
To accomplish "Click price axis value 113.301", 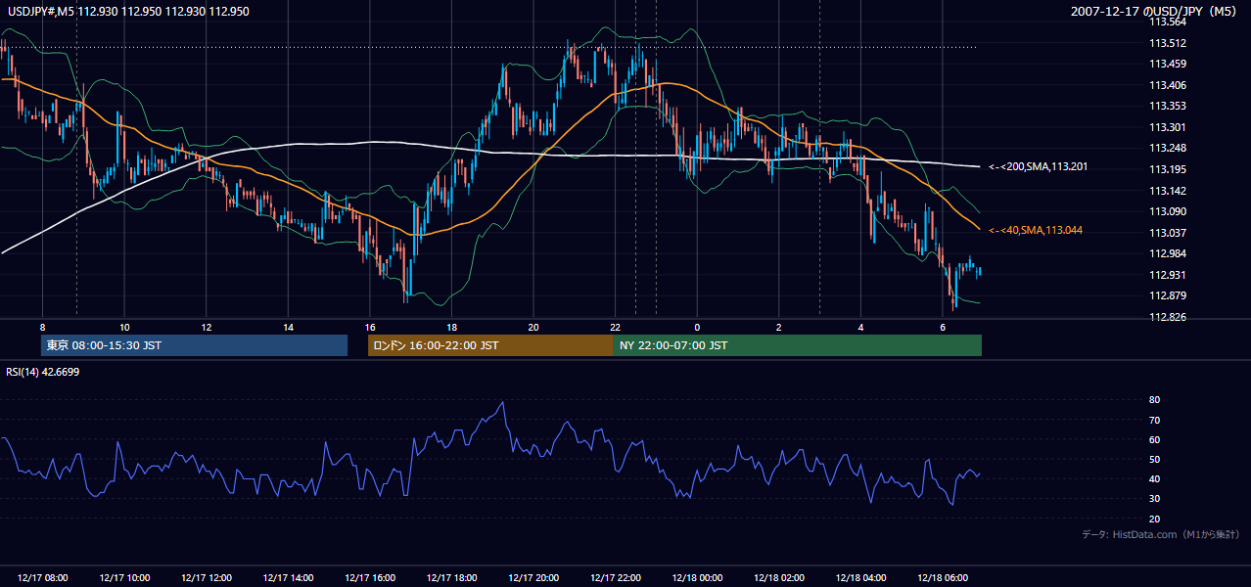I will [1168, 127].
